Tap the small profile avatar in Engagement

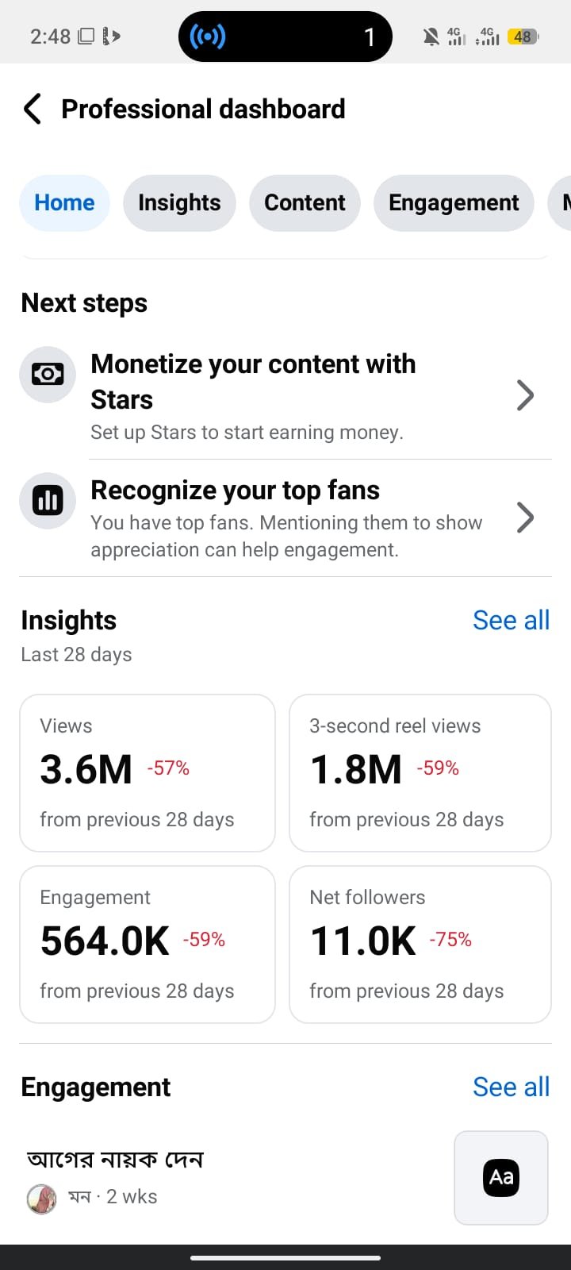point(41,1198)
